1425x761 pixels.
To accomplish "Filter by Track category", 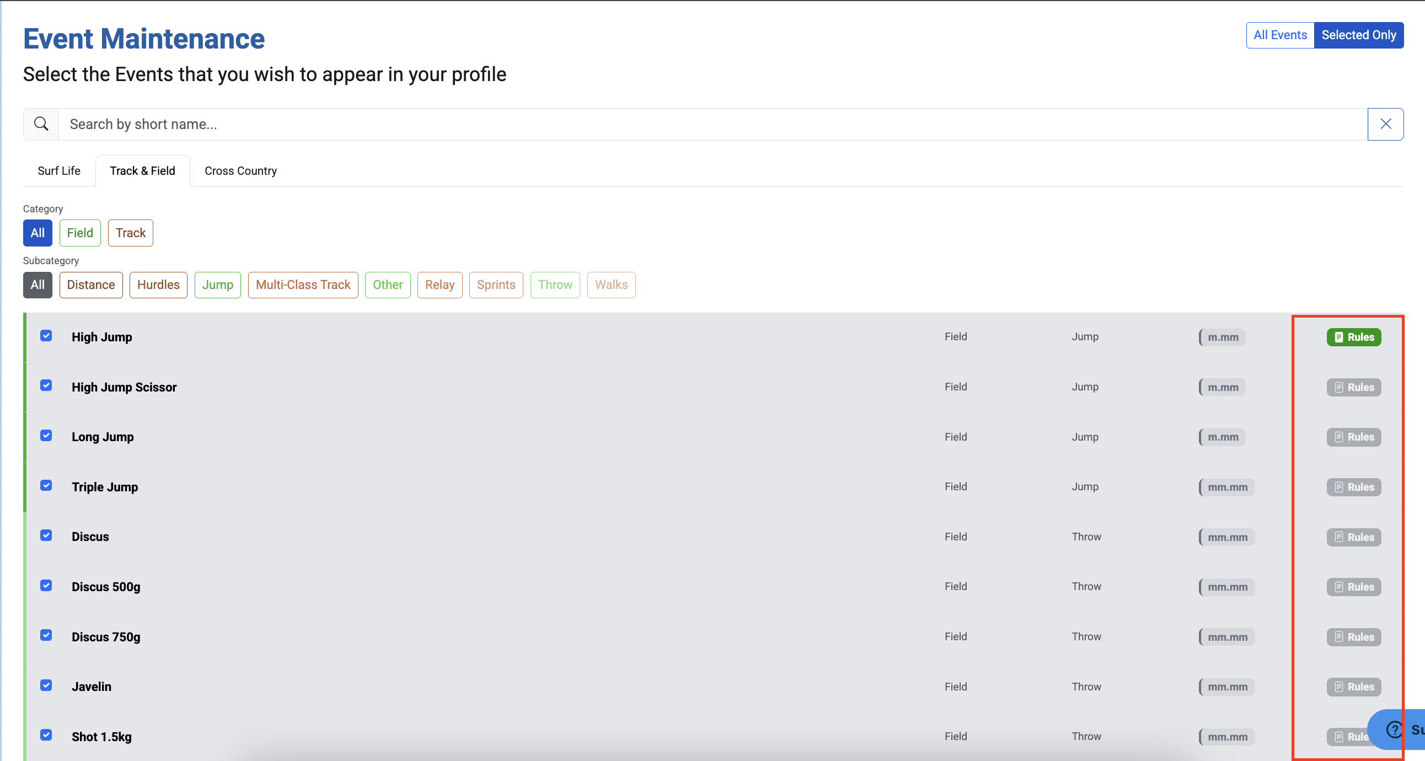I will click(x=131, y=233).
